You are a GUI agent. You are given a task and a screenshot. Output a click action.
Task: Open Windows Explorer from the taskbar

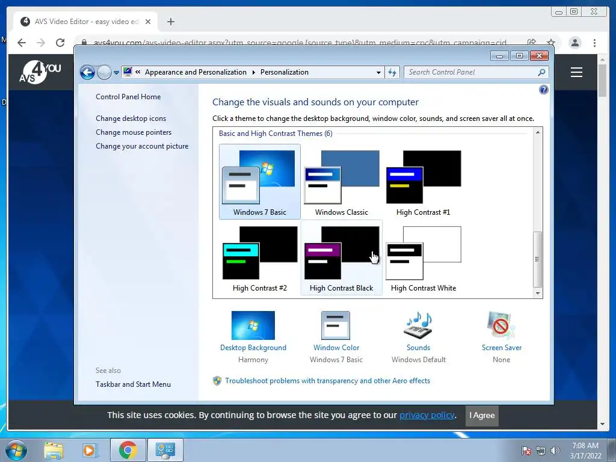(x=54, y=450)
